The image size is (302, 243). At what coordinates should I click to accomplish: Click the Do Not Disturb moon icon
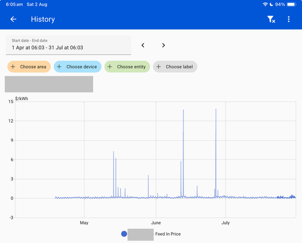(x=271, y=4)
